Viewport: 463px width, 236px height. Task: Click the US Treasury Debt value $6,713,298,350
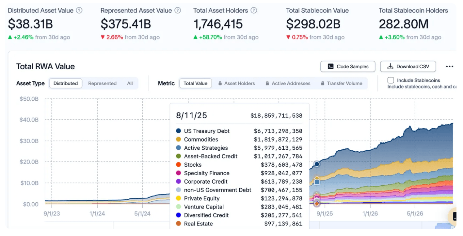point(278,131)
